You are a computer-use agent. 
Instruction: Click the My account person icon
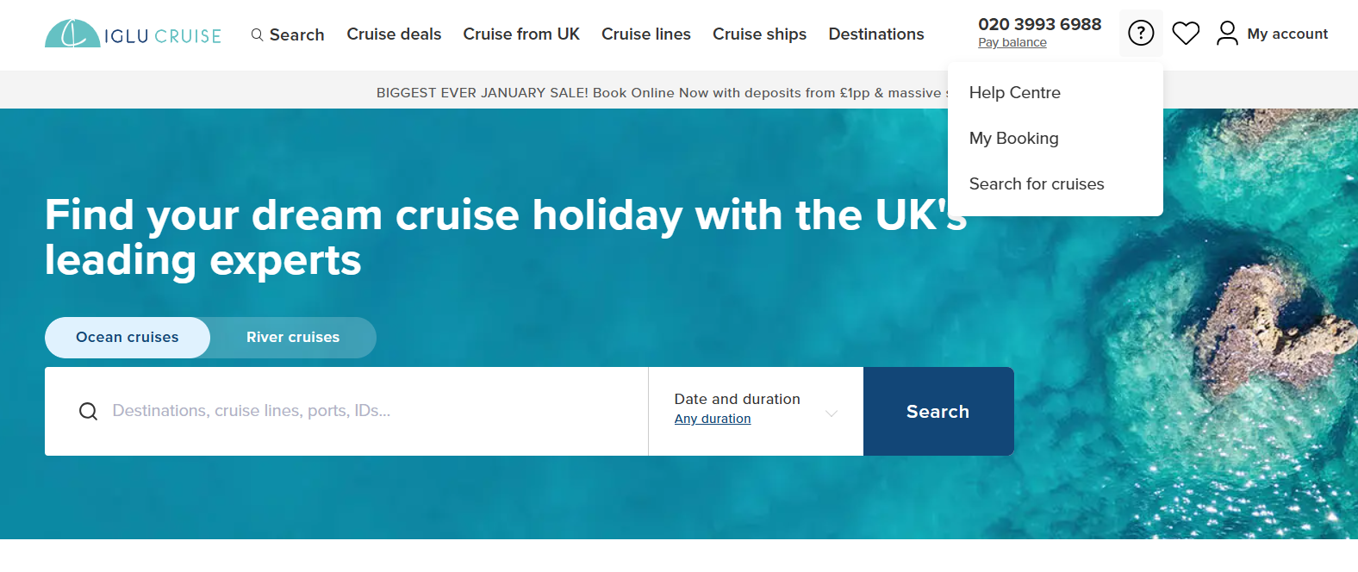pyautogui.click(x=1227, y=34)
